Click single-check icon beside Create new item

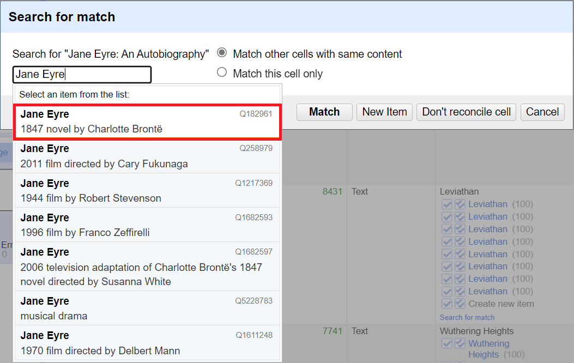pyautogui.click(x=447, y=304)
